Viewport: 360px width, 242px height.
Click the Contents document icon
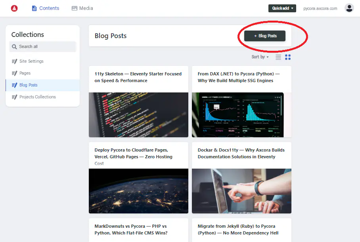34,8
